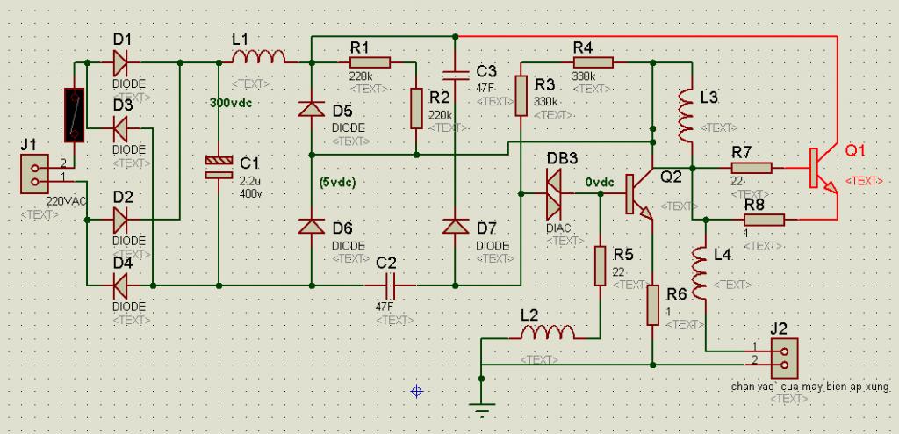Select the C2 capacitor symbol
This screenshot has width=899, height=434.
point(391,284)
